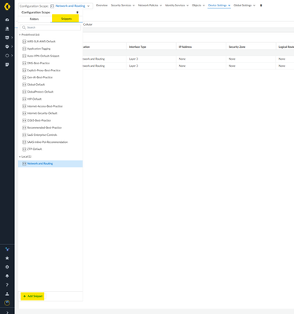Open the Device Settings dropdown menu

[x=219, y=5]
